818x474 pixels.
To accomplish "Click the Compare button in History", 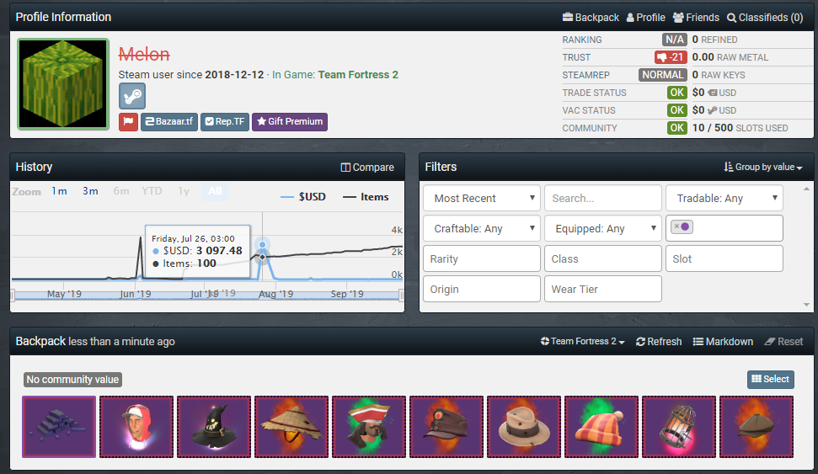I will (x=367, y=168).
